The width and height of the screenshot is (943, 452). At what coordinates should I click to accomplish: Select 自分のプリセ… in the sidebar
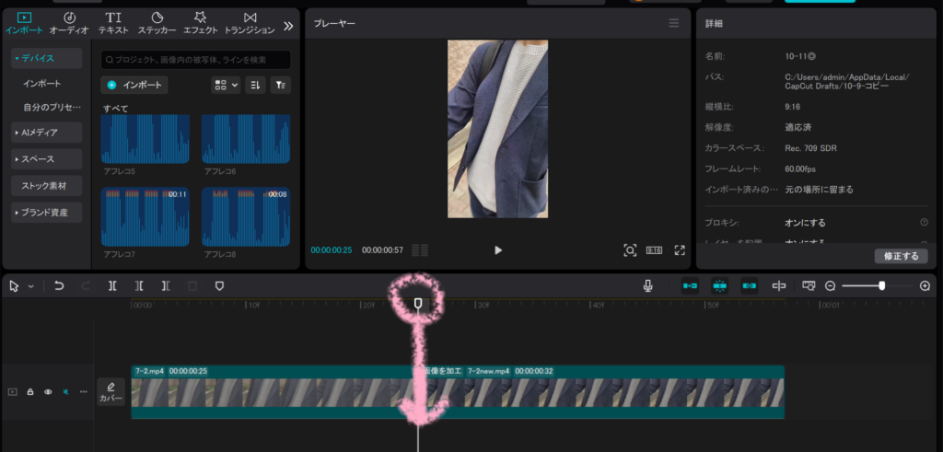tap(52, 108)
